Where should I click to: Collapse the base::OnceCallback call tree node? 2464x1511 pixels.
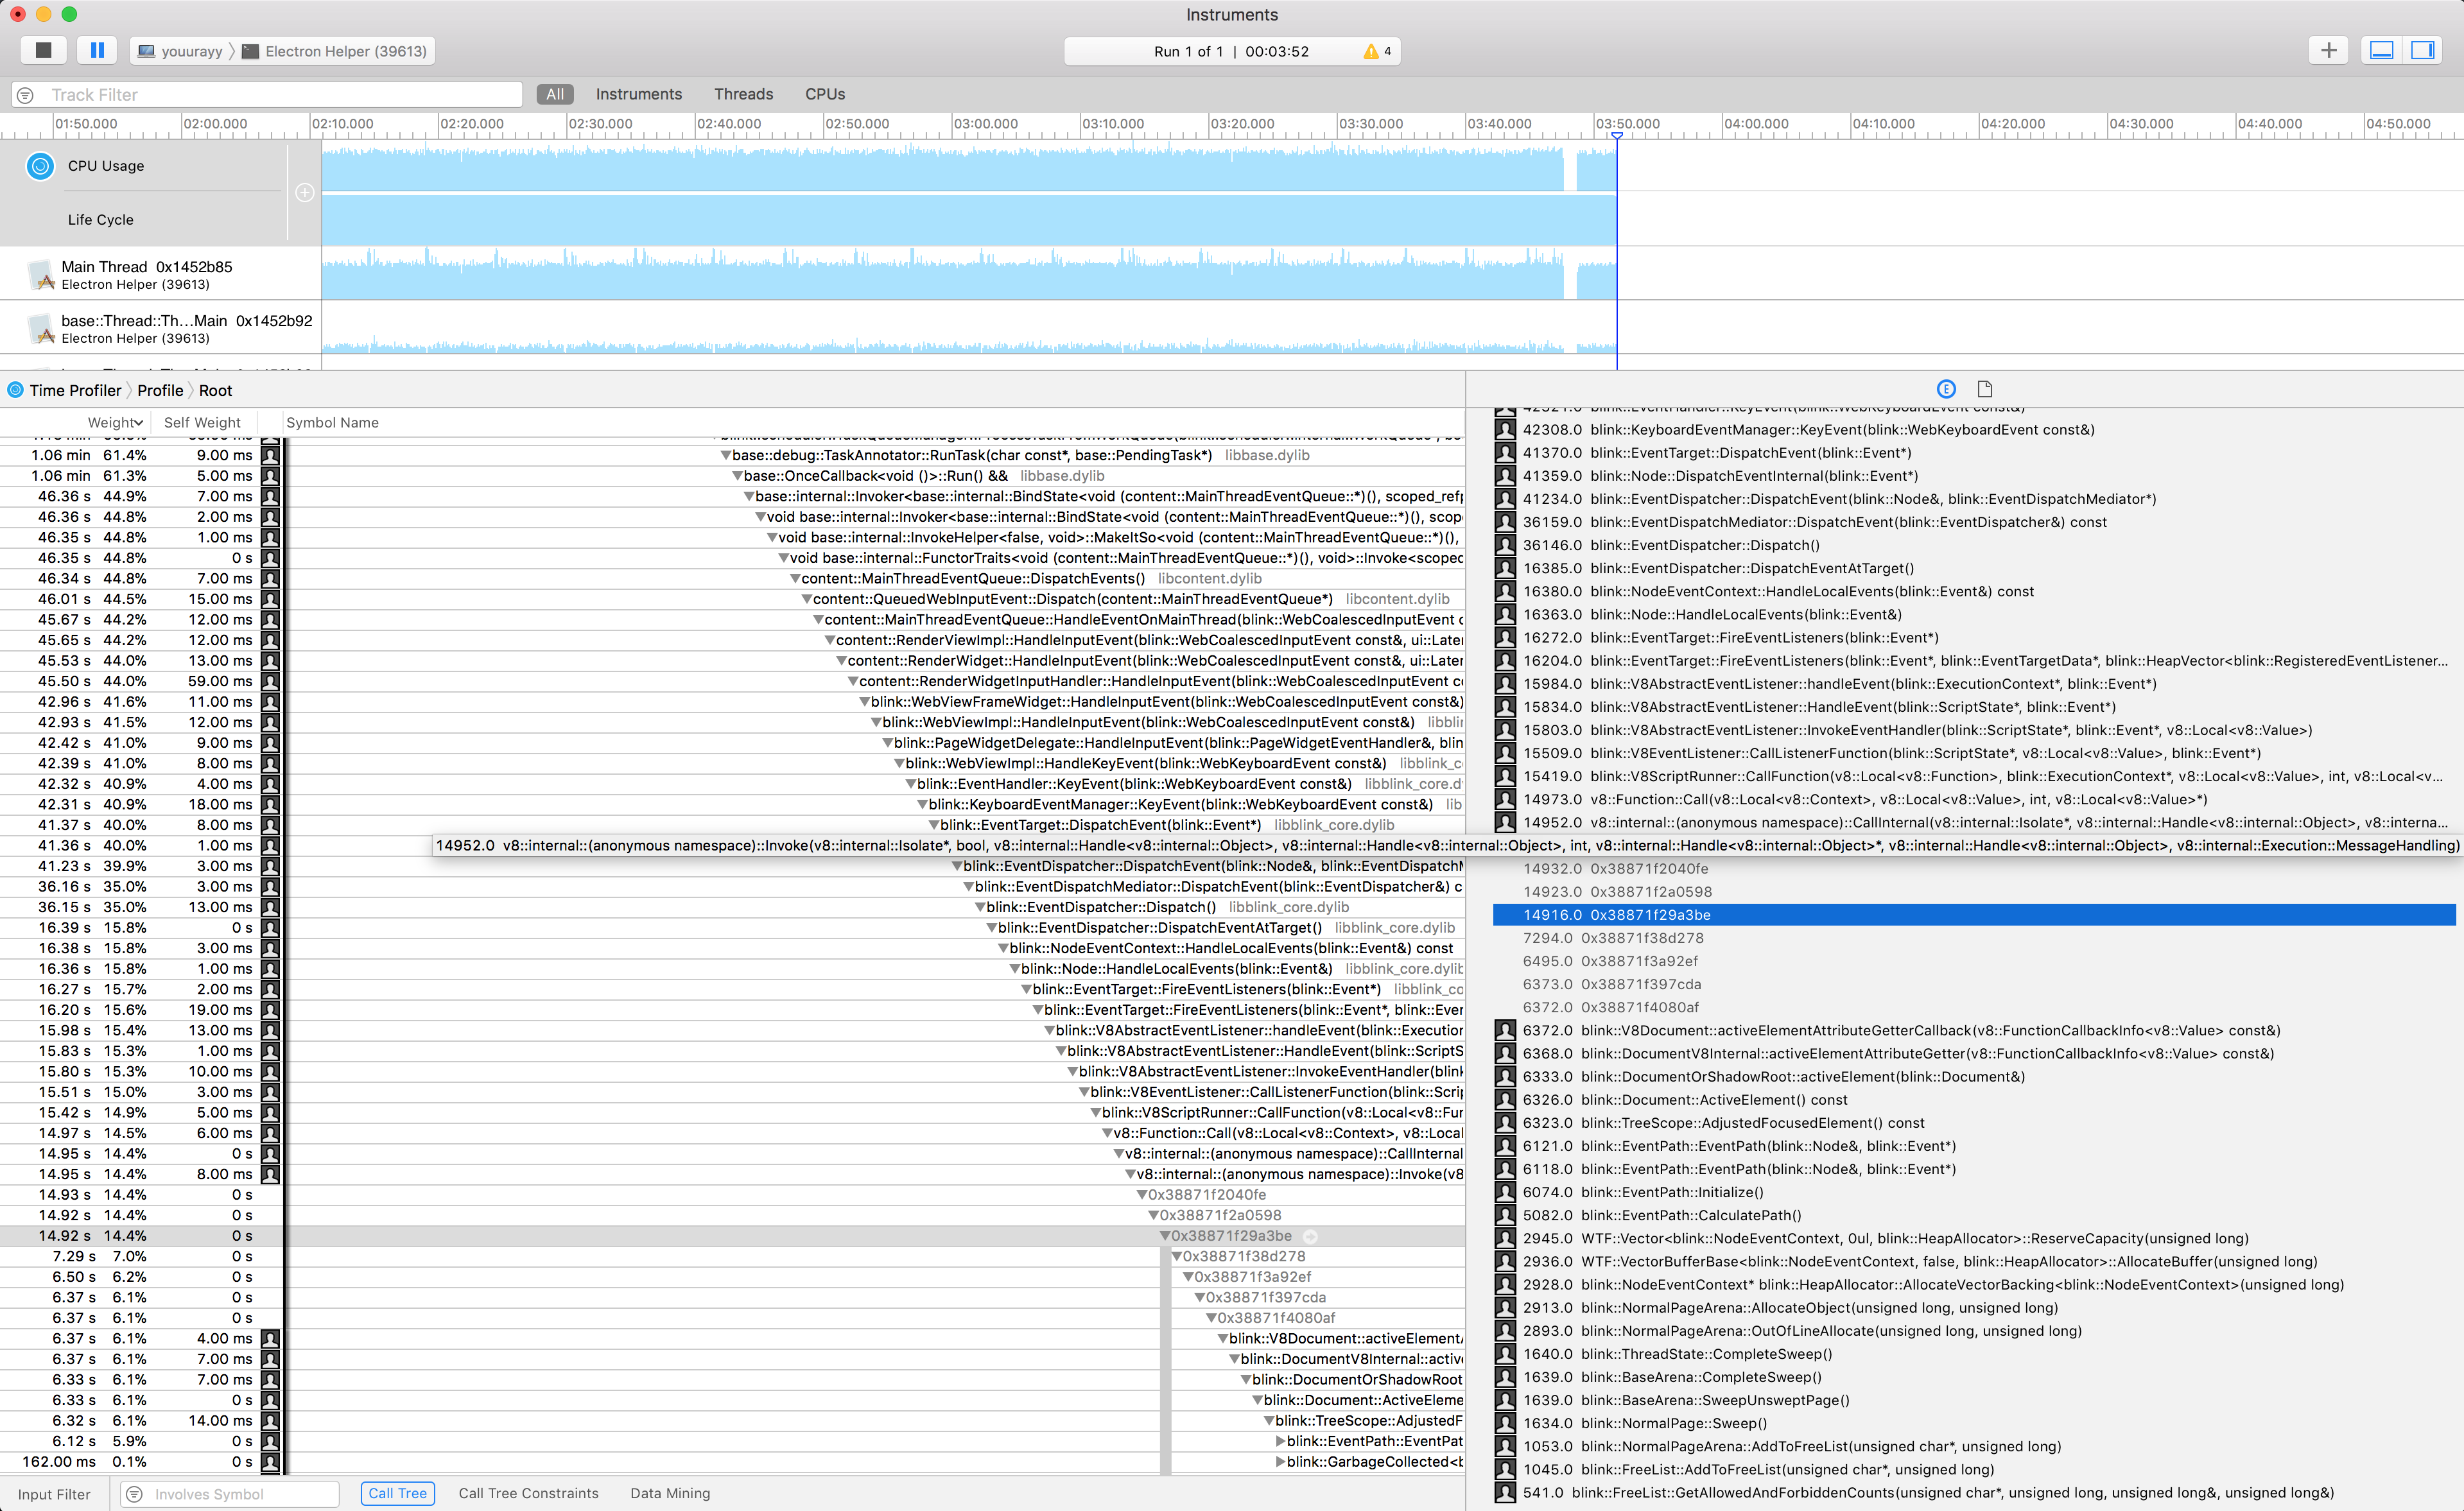pos(738,476)
